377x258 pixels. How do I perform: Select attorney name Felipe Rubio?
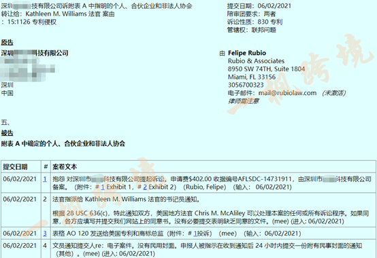coord(247,53)
